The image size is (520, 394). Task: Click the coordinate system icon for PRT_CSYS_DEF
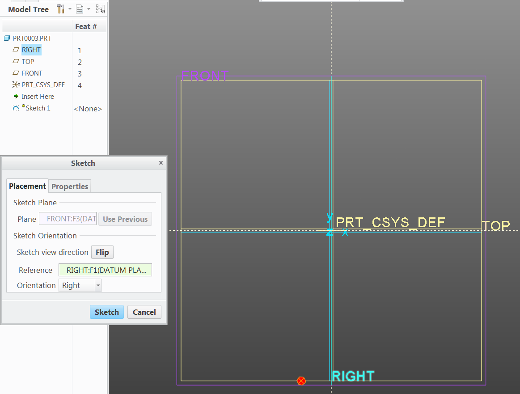tap(16, 85)
